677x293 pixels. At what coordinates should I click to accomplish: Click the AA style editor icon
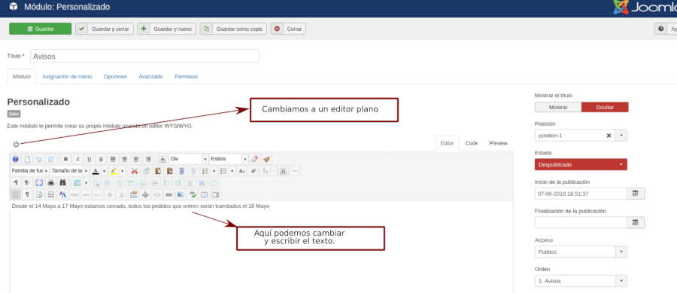click(x=62, y=195)
